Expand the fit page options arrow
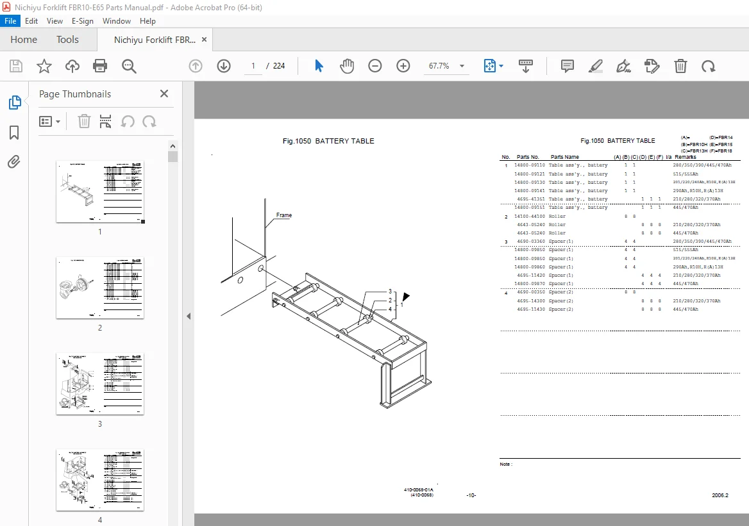Screen dimensions: 749x526 point(501,66)
